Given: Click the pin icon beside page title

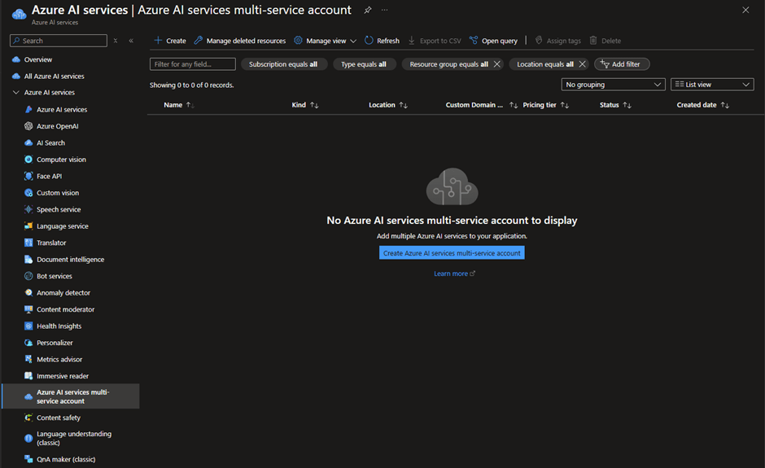Looking at the screenshot, I should click(368, 10).
